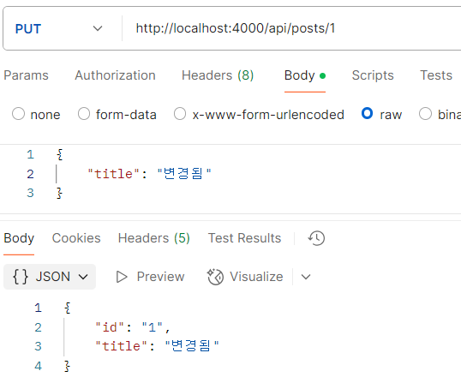
Task: Open request Headers (8) tab
Action: click(218, 75)
